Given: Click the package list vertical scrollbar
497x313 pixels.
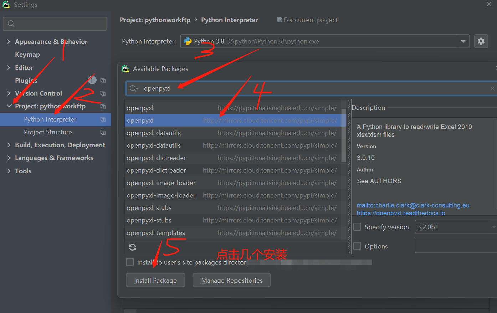Looking at the screenshot, I should click(344, 135).
